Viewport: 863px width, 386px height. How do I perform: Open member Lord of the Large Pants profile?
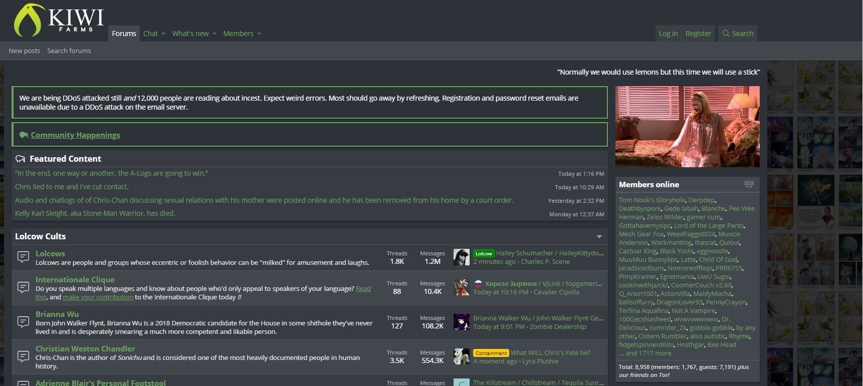(709, 226)
